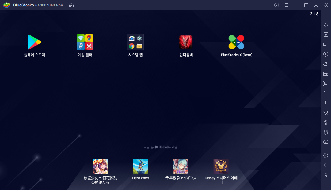Enter full screen mode

tap(326, 15)
